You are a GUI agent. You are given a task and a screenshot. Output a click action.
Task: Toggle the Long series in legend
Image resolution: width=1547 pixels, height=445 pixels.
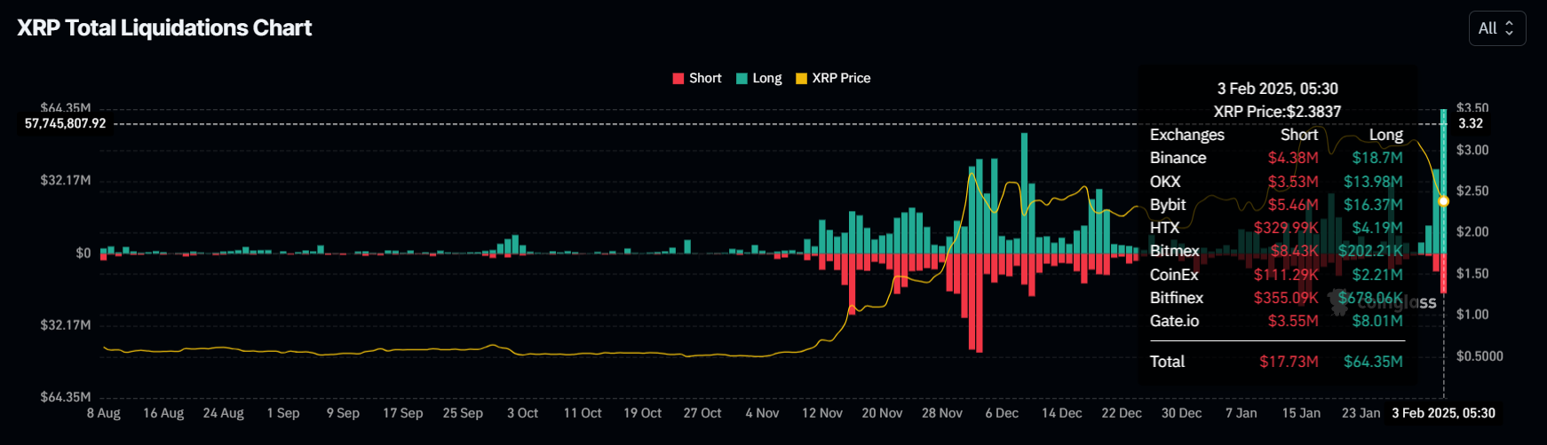pos(759,78)
